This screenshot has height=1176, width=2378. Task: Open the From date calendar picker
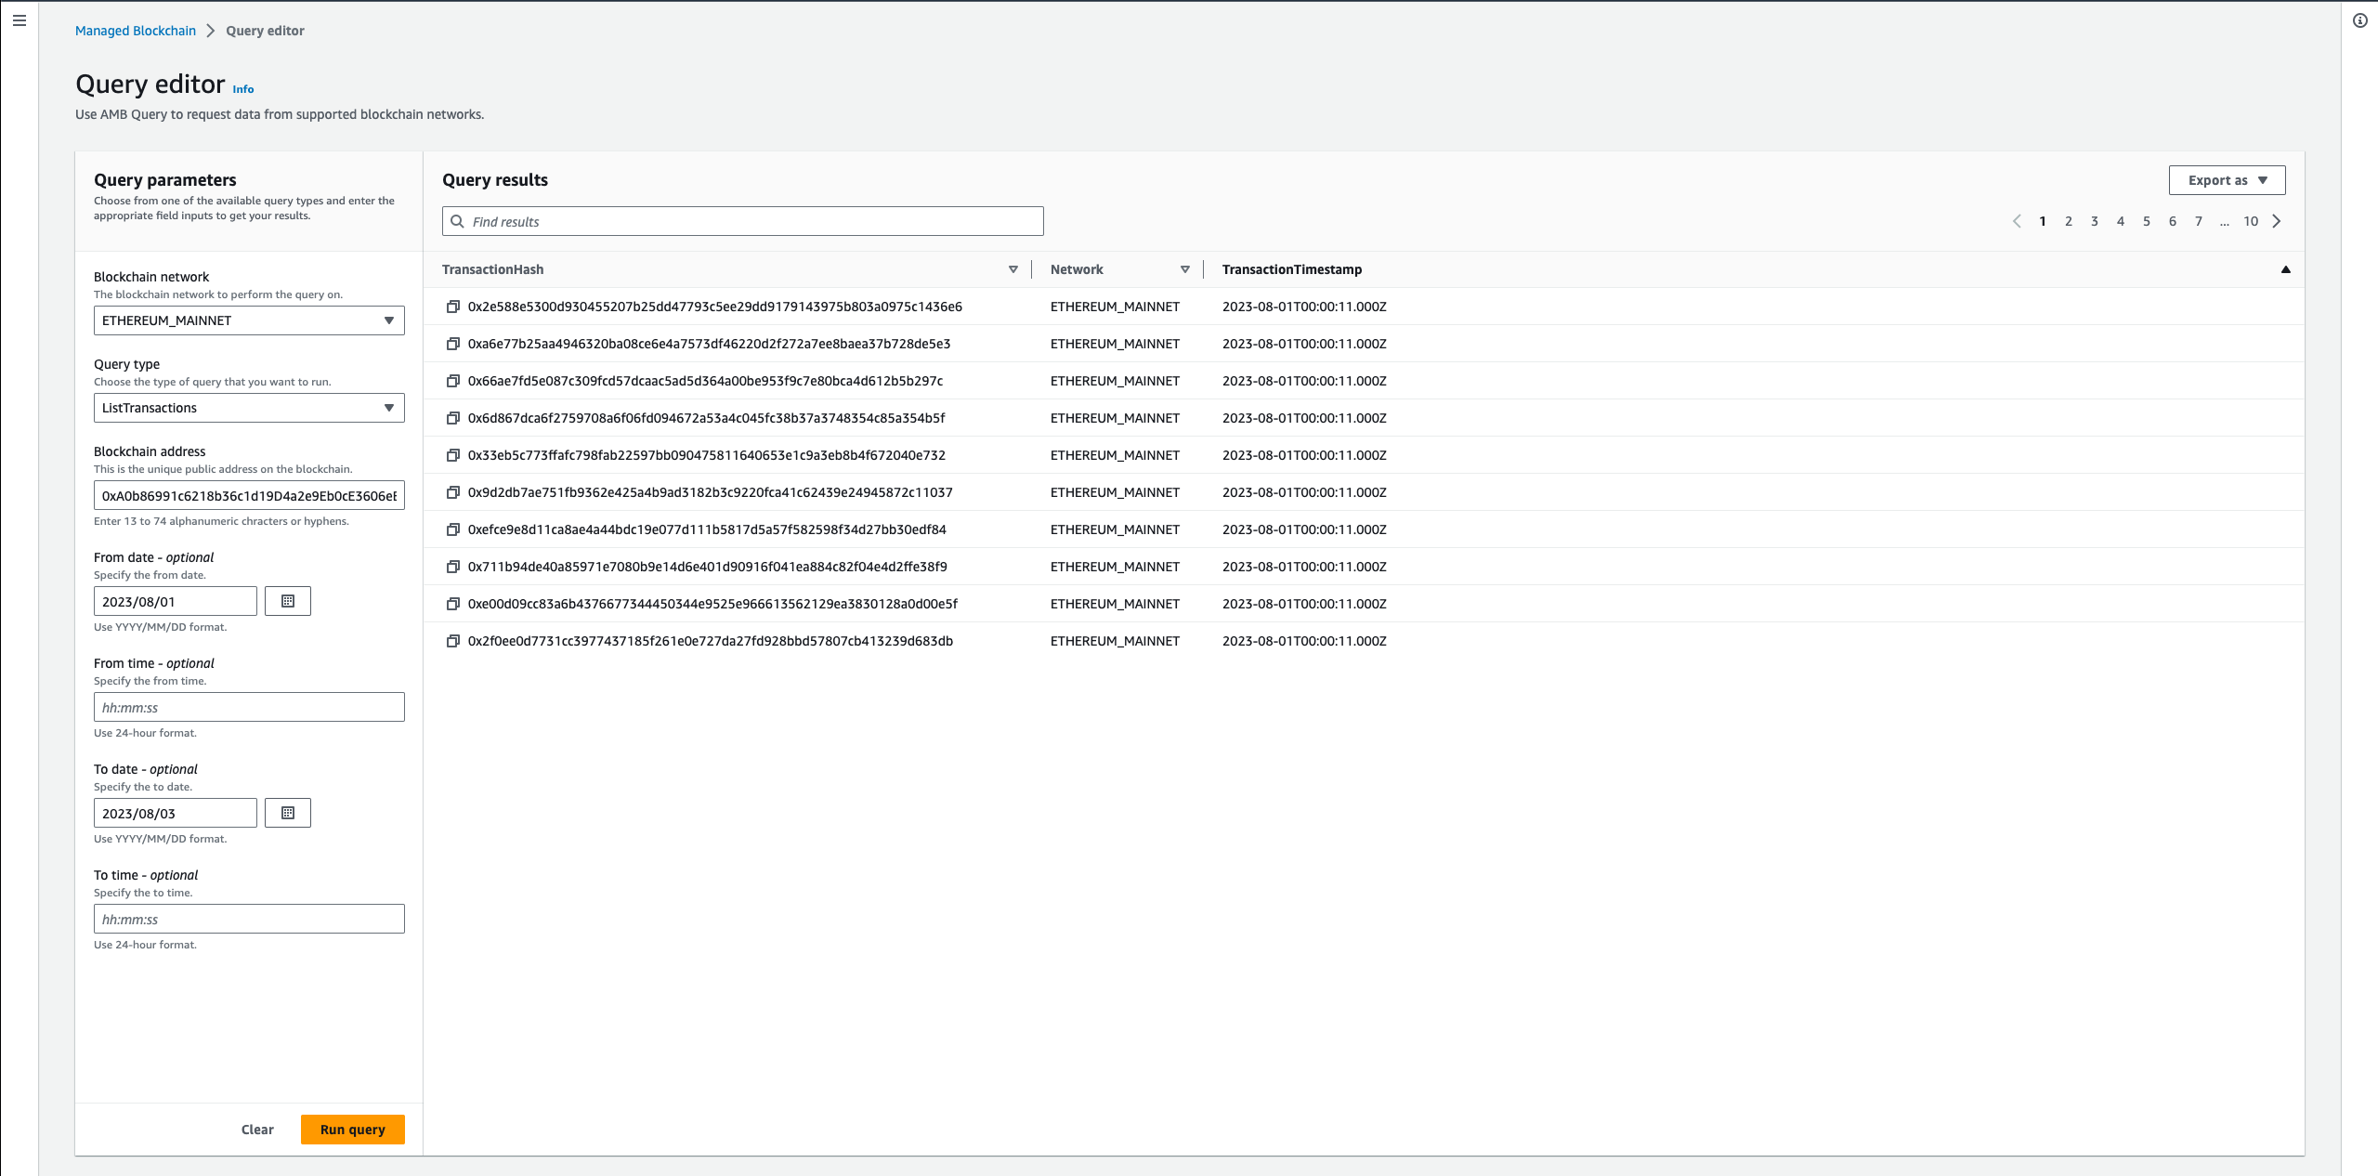(288, 601)
